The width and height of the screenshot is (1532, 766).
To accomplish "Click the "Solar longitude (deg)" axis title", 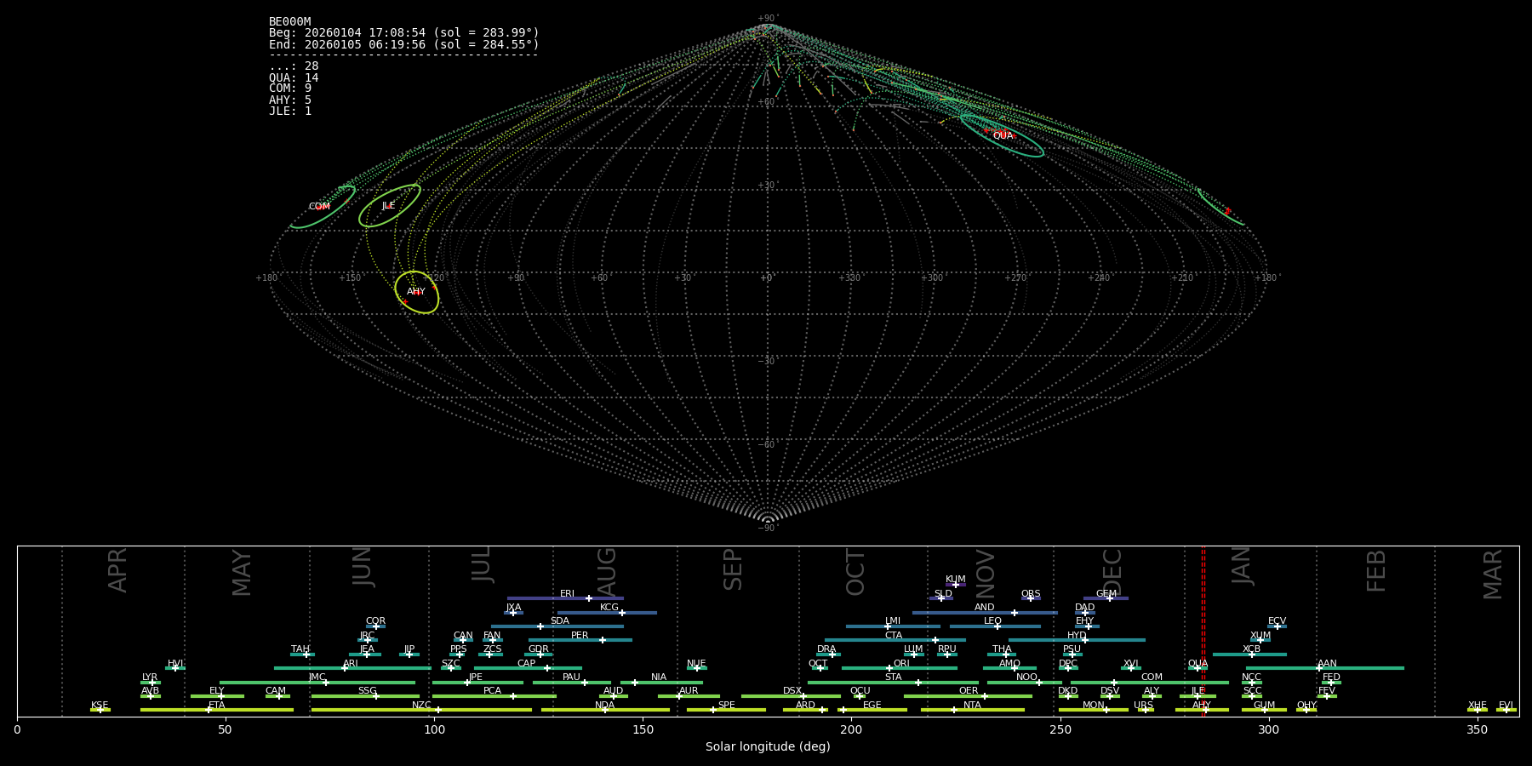I will point(768,747).
